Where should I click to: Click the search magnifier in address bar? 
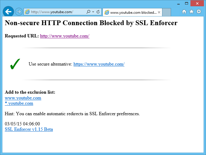pyautogui.click(x=88, y=12)
